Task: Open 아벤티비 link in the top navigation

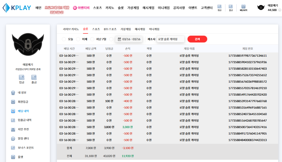Action: [x=81, y=8]
